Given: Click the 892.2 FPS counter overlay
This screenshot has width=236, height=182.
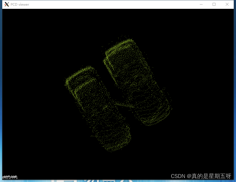Looking at the screenshot, I should pyautogui.click(x=9, y=178).
